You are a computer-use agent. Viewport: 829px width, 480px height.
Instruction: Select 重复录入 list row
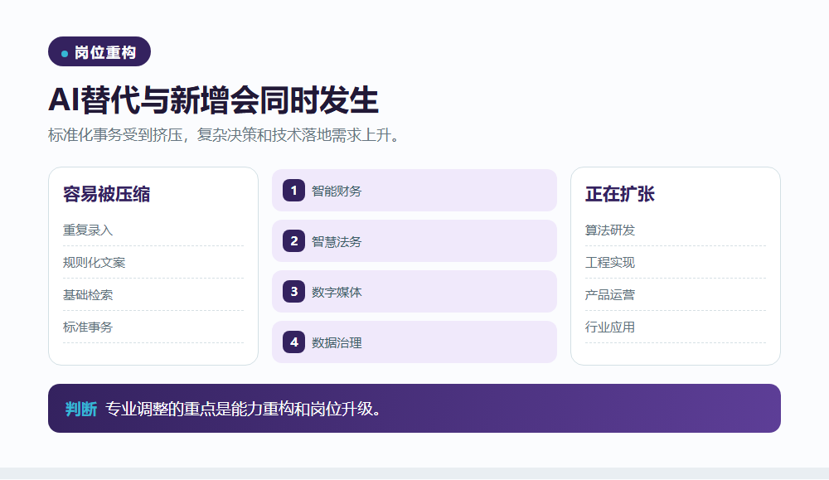pyautogui.click(x=153, y=230)
